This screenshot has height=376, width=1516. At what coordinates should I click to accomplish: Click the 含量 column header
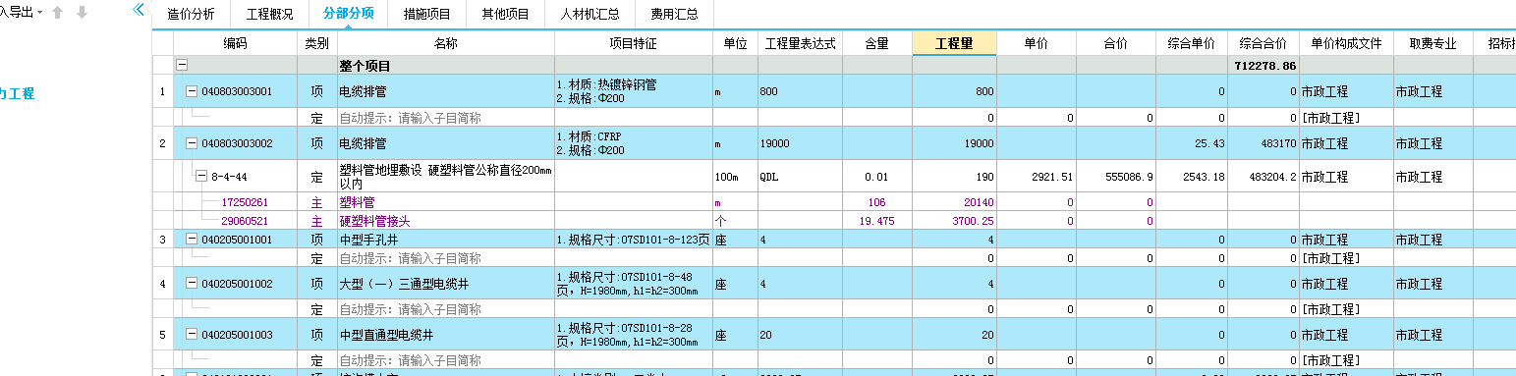[x=877, y=43]
